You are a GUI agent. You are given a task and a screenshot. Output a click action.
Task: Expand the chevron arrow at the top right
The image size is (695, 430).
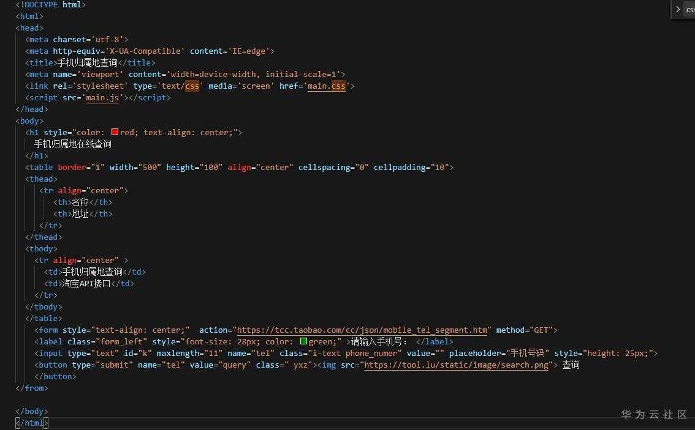click(x=678, y=9)
